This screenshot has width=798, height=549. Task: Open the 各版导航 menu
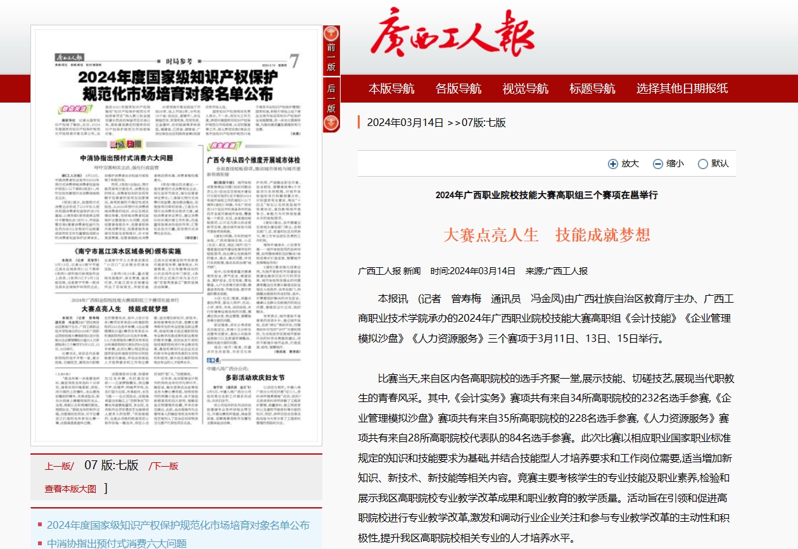click(458, 89)
